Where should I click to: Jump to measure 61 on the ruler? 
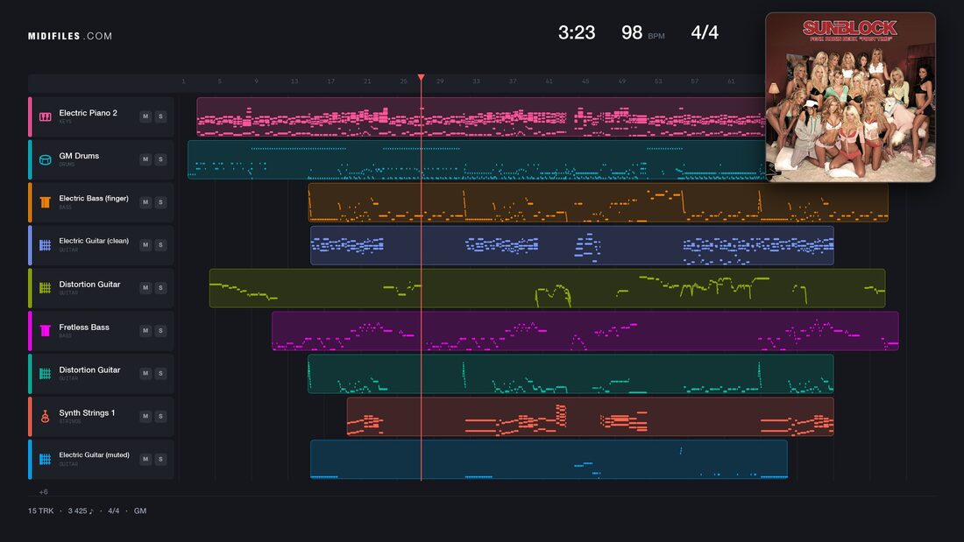click(731, 81)
